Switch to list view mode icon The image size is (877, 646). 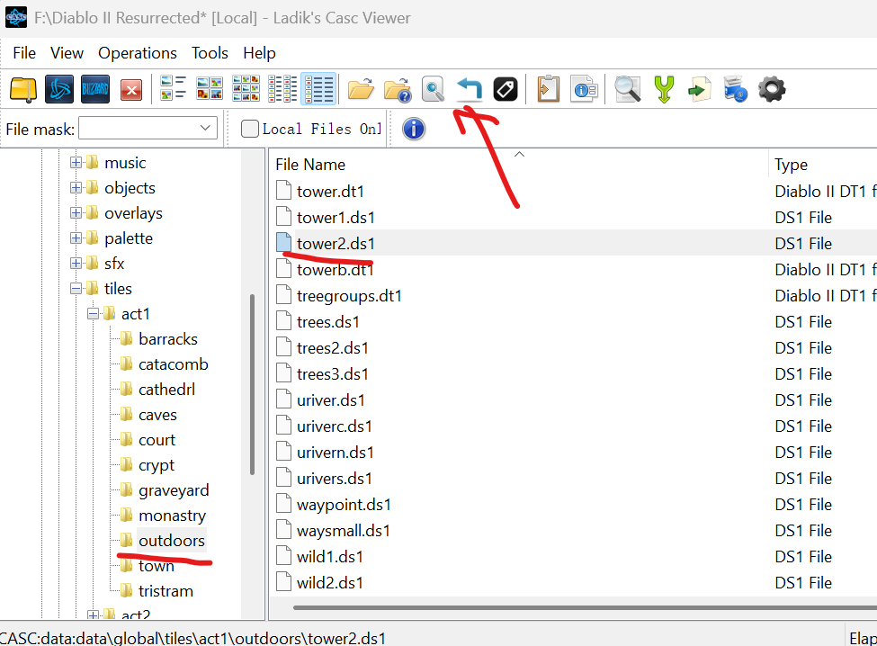tap(282, 88)
